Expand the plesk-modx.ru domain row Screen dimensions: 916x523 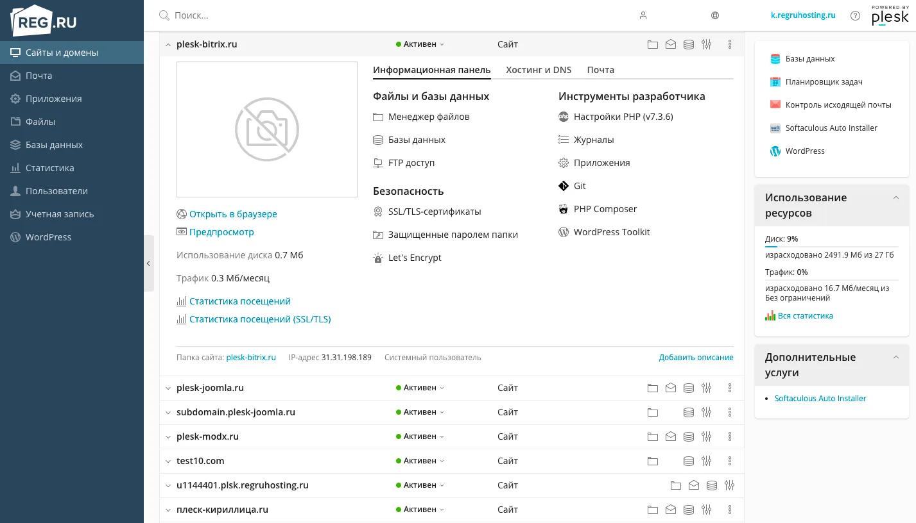pos(168,437)
